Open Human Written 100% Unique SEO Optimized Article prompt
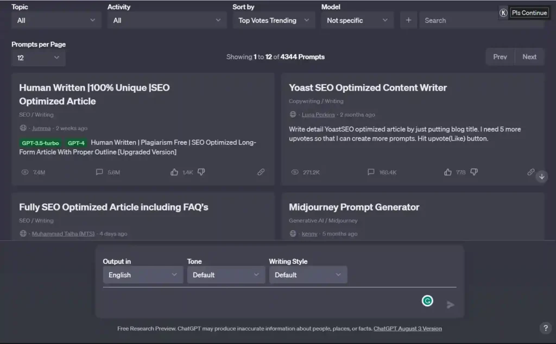 (x=94, y=94)
